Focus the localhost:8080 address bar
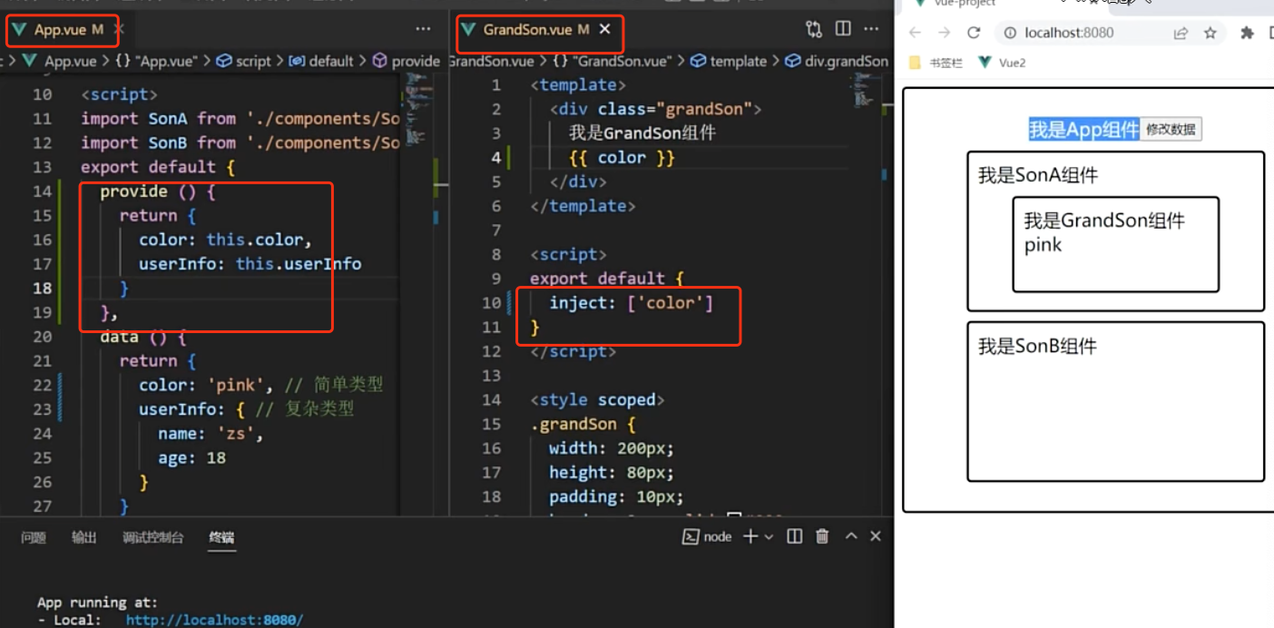The height and width of the screenshot is (628, 1274). (x=1069, y=33)
